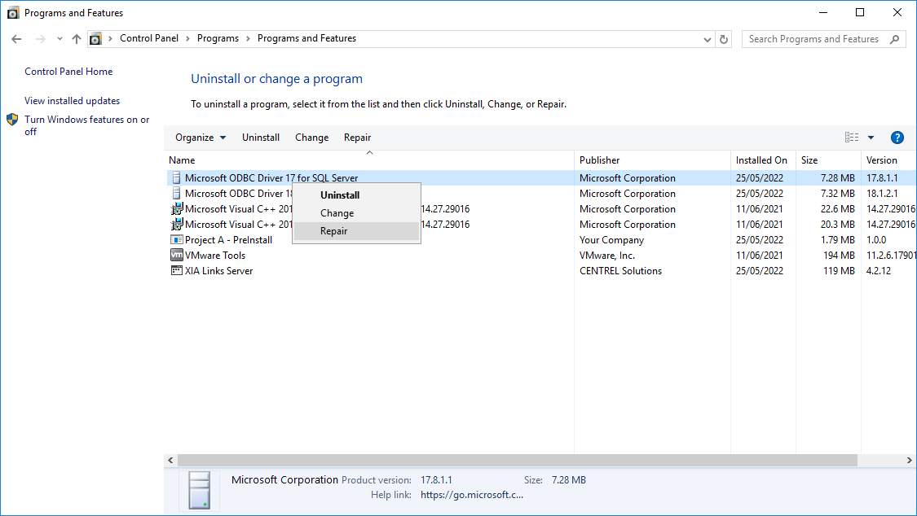
Task: Select the VMware Tools entry
Action: tap(214, 255)
